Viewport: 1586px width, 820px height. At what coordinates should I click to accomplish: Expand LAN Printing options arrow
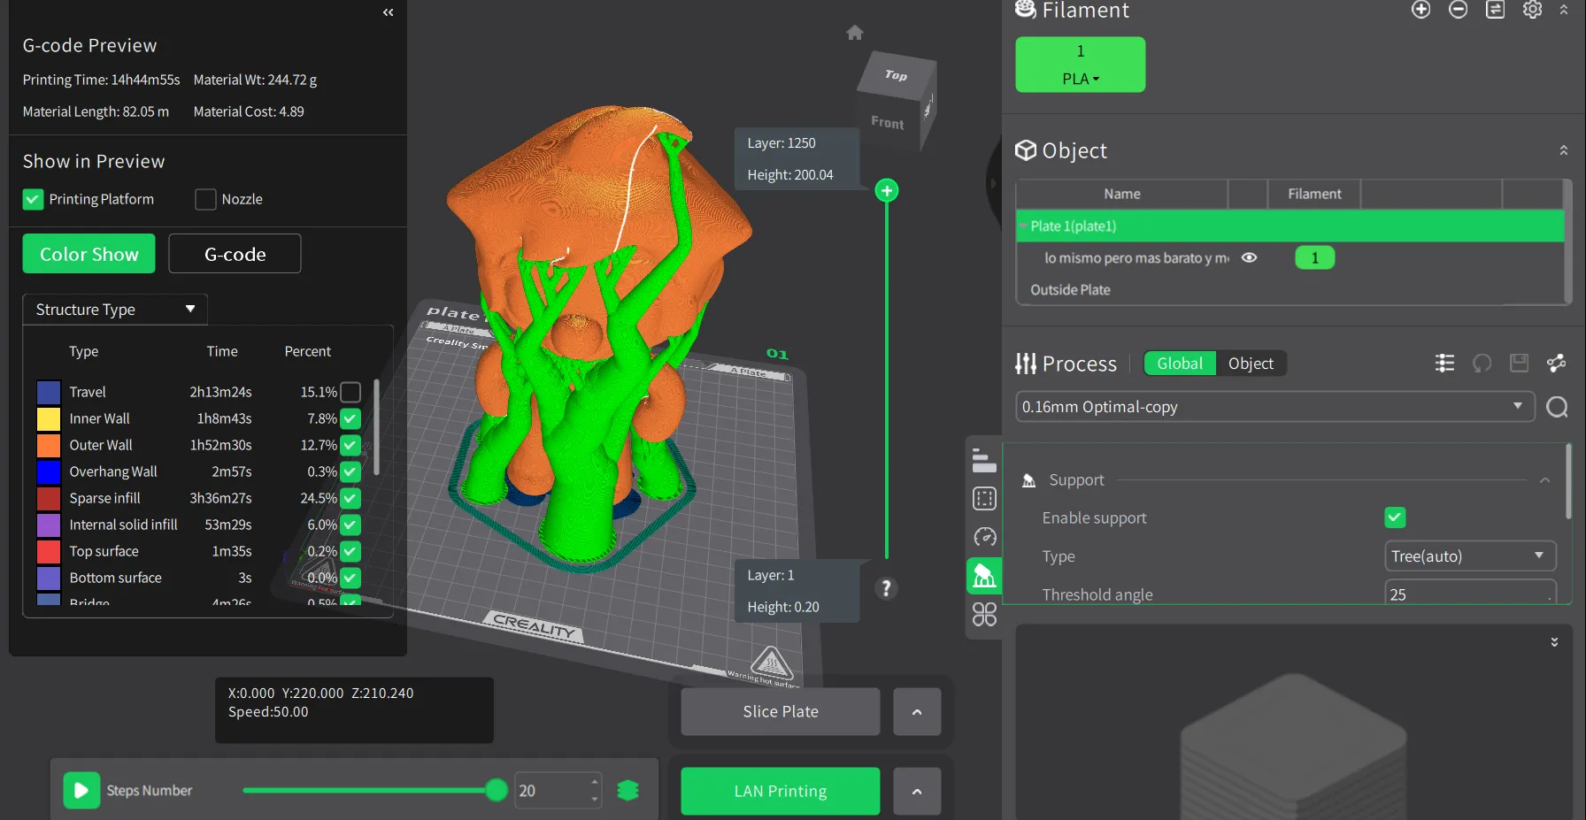917,792
